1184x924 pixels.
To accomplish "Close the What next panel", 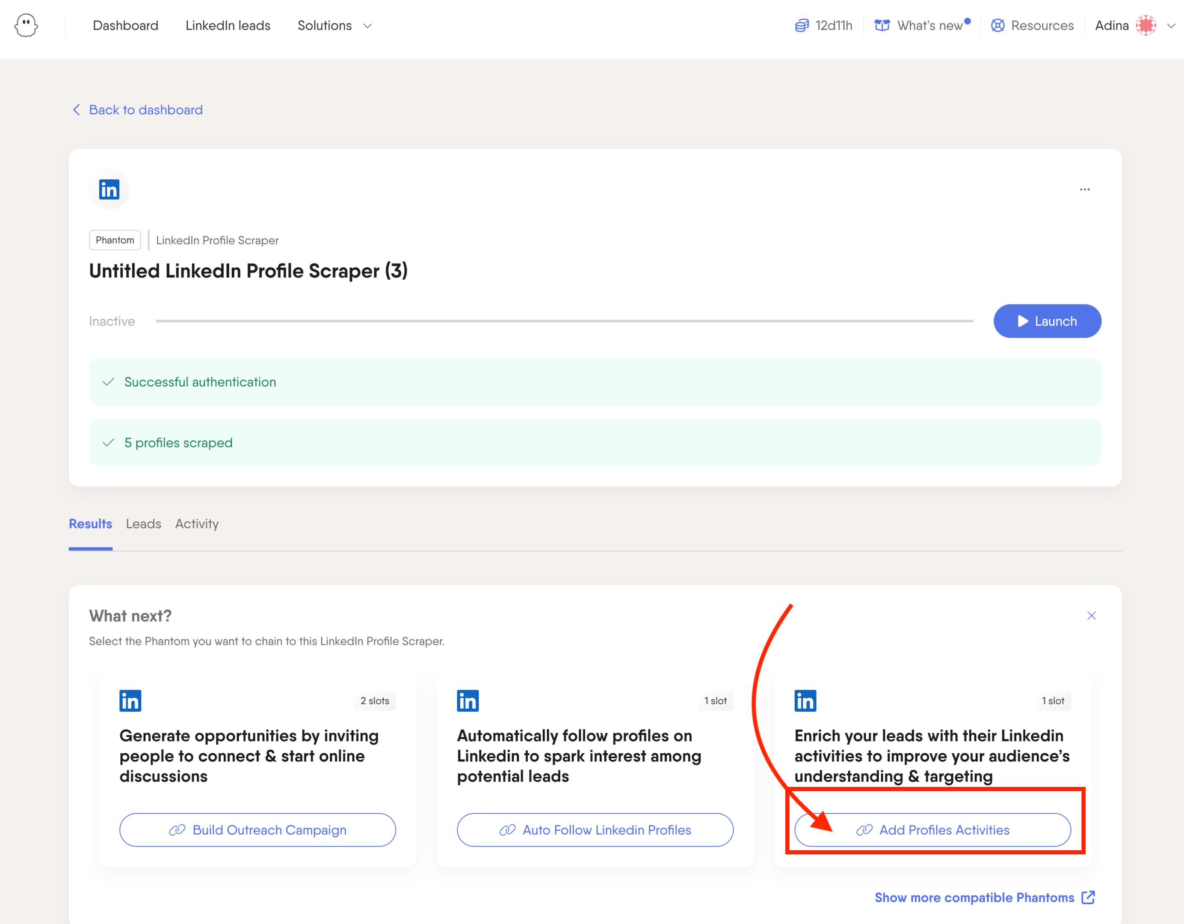I will [x=1091, y=616].
